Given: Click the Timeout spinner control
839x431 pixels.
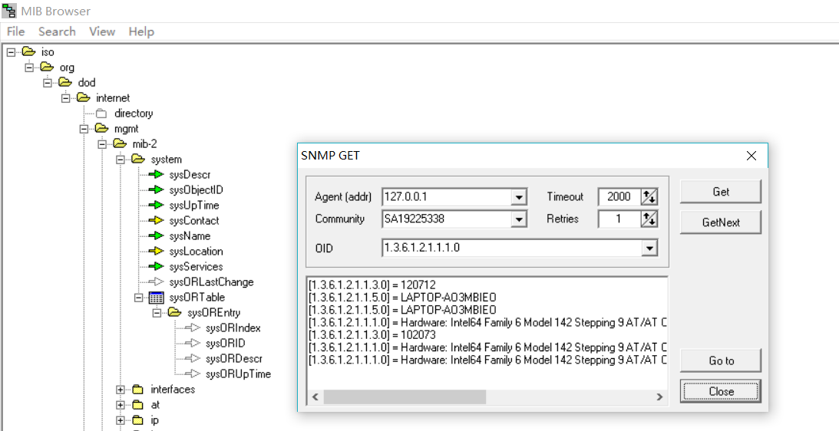Looking at the screenshot, I should tap(649, 197).
